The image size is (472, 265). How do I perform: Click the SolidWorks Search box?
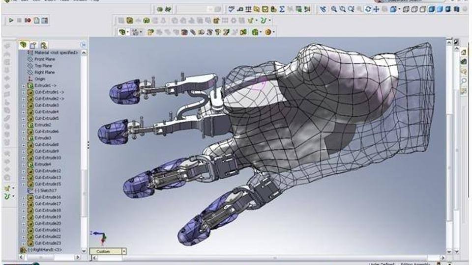tap(411, 1)
